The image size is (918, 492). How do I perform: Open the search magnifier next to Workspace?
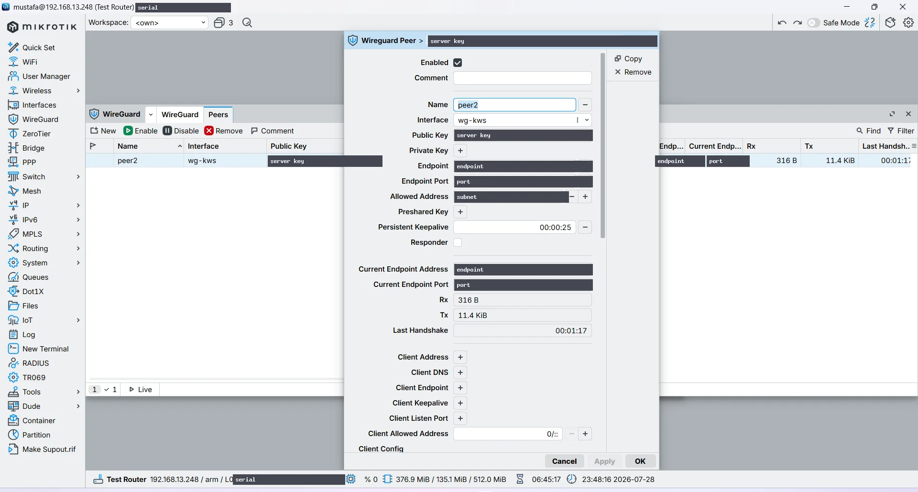pos(247,22)
